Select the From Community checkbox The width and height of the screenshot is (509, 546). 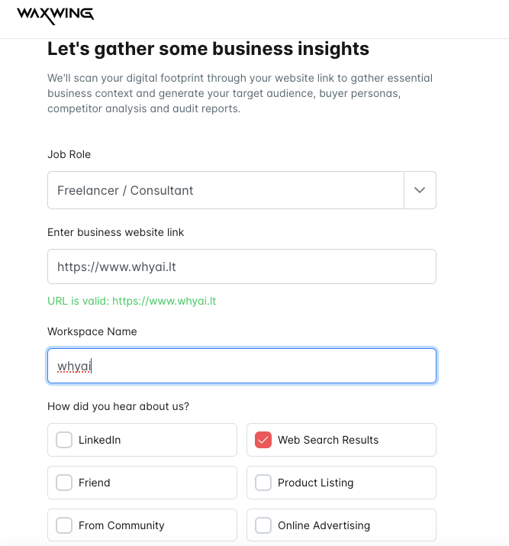pyautogui.click(x=64, y=525)
